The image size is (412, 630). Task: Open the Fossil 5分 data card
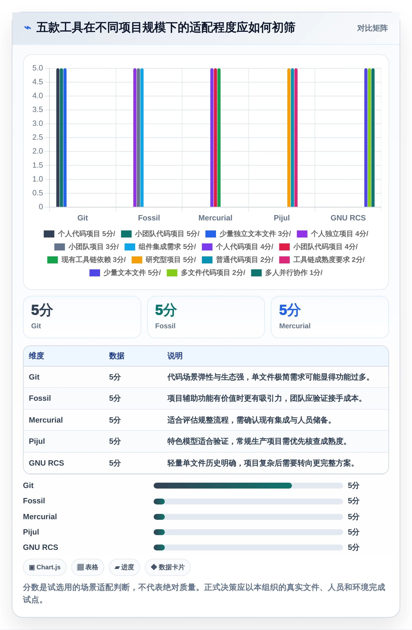pos(206,317)
